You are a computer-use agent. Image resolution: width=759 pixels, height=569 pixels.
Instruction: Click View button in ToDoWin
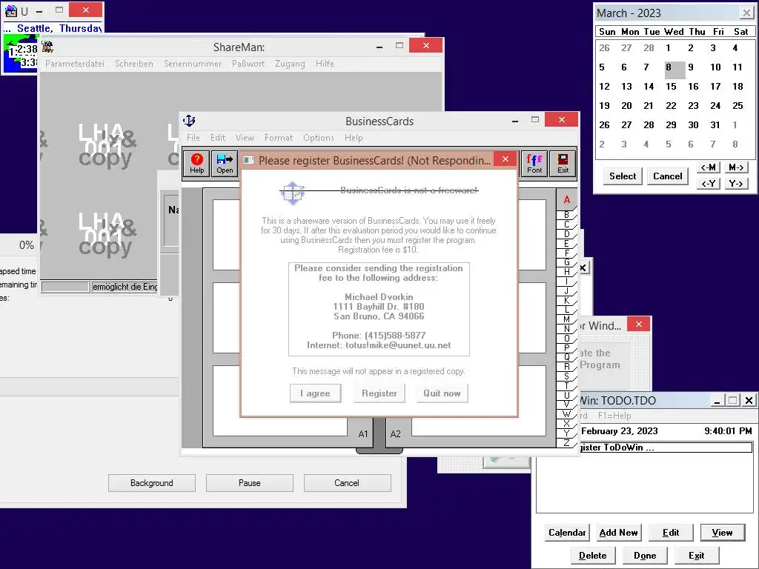click(x=723, y=533)
